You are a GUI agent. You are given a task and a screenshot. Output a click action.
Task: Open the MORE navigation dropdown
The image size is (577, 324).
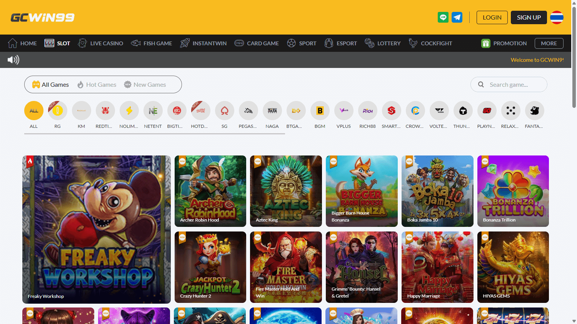point(549,43)
